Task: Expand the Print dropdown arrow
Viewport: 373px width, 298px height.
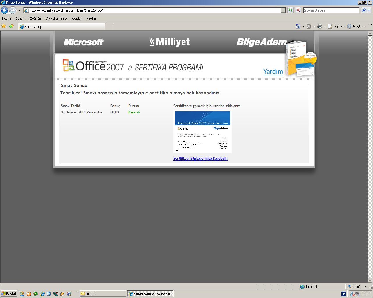Action: [x=325, y=26]
